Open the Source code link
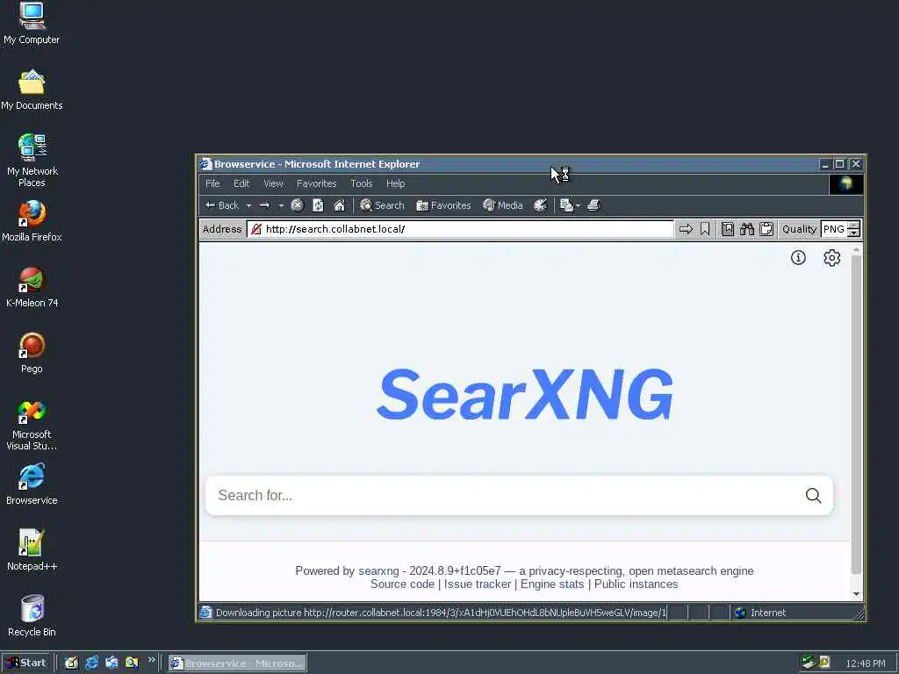This screenshot has height=674, width=899. tap(402, 584)
